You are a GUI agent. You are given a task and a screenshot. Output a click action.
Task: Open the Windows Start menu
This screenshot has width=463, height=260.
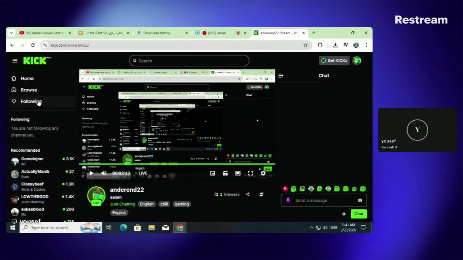[x=13, y=228]
